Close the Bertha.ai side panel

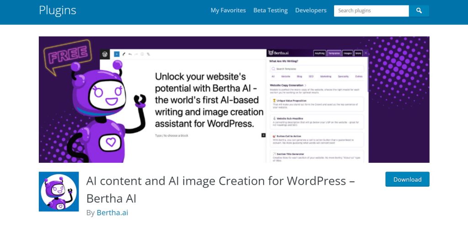[x=366, y=53]
